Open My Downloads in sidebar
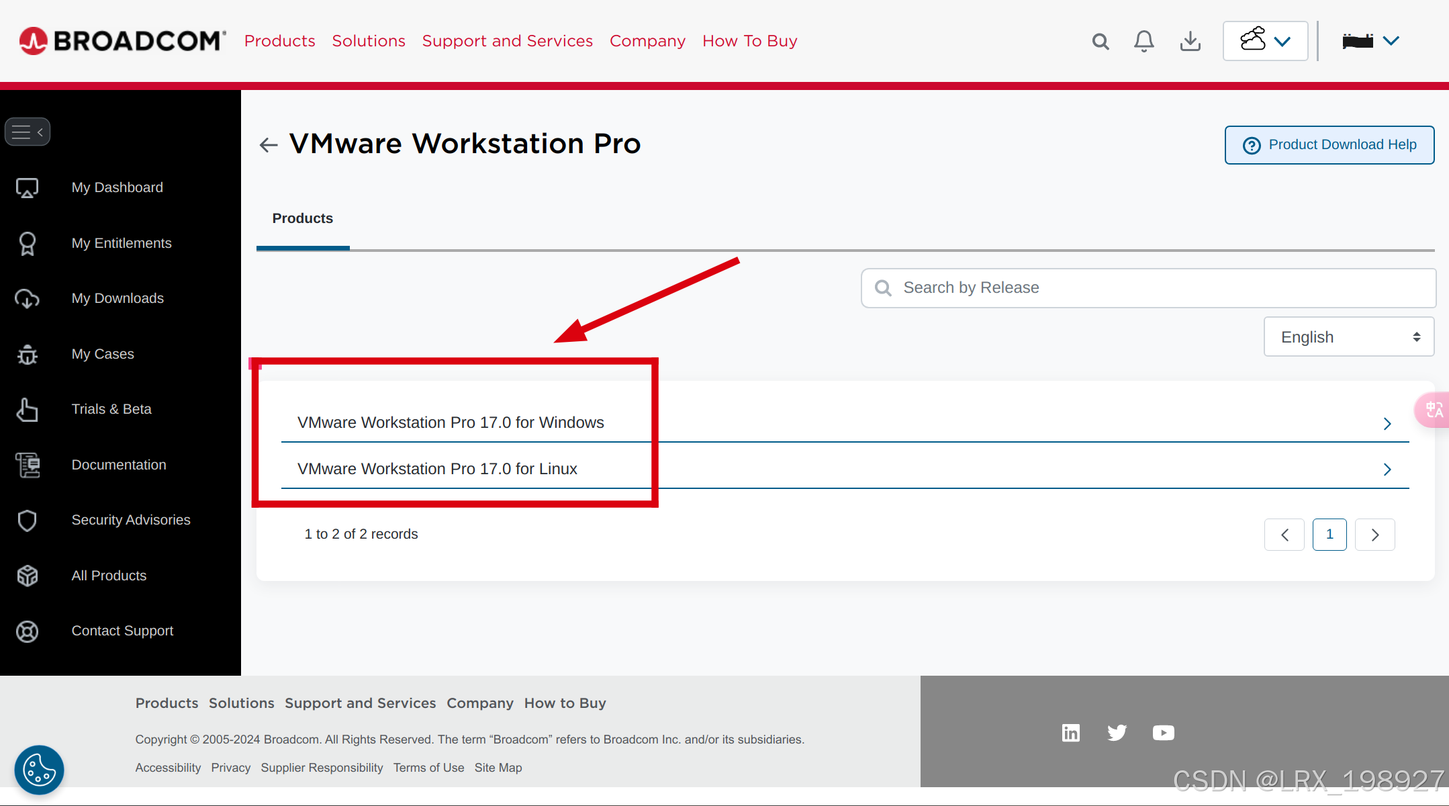Screen dimensions: 1449x806 118,298
